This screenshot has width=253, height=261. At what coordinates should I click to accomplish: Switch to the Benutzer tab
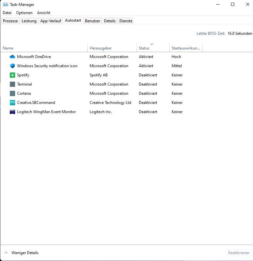pyautogui.click(x=93, y=21)
